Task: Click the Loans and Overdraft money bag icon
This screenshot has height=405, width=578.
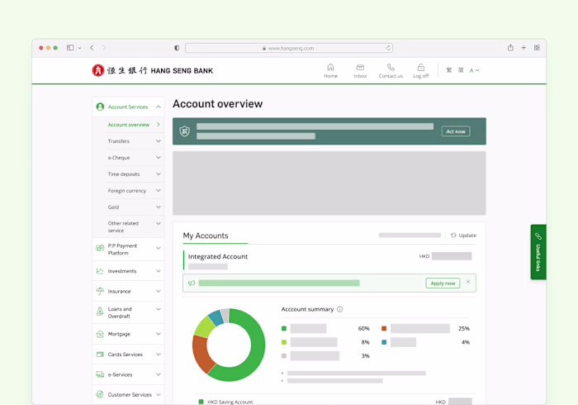Action: (100, 312)
